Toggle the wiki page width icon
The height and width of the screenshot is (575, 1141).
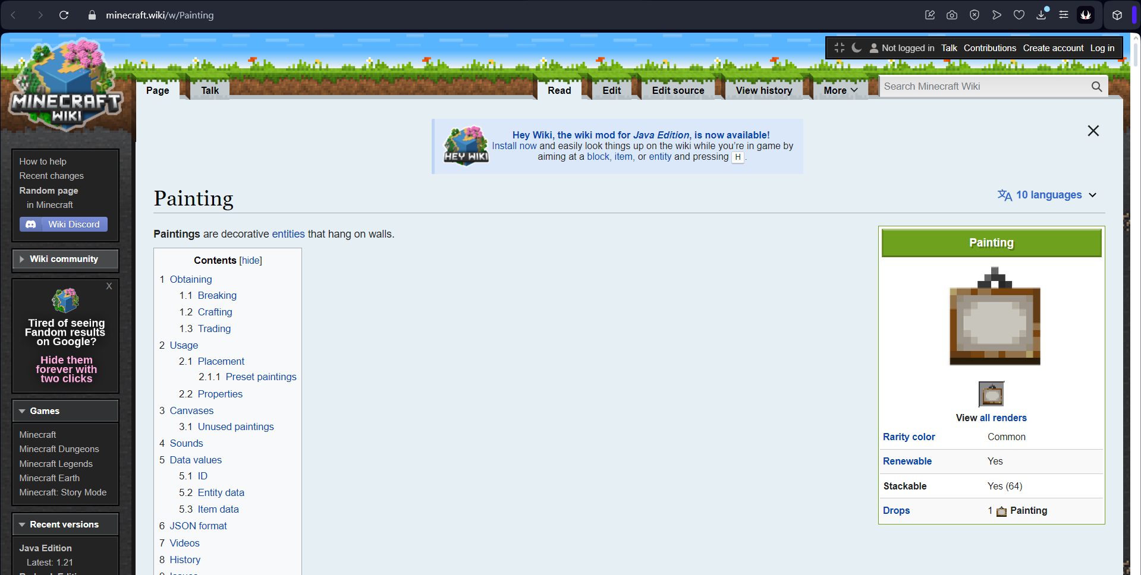click(x=840, y=48)
